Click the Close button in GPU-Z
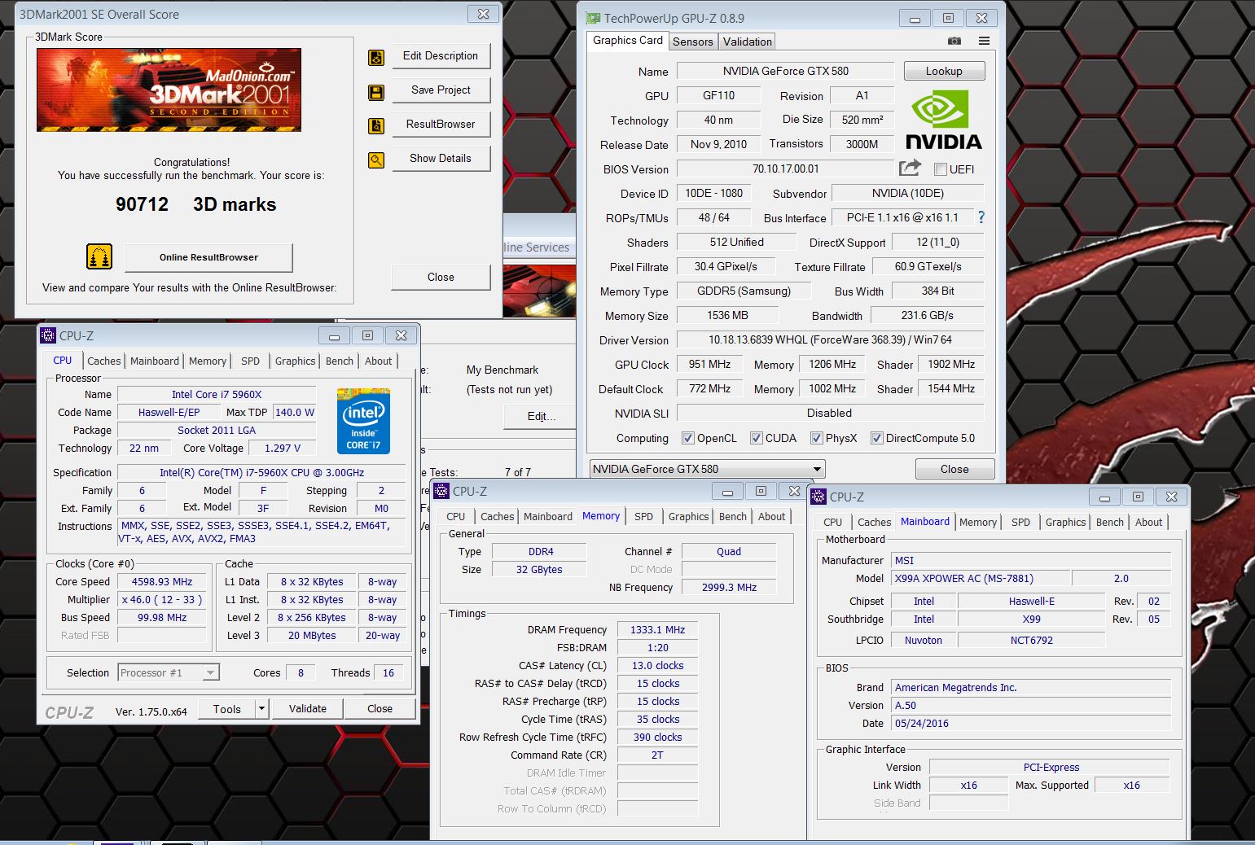 [x=954, y=470]
